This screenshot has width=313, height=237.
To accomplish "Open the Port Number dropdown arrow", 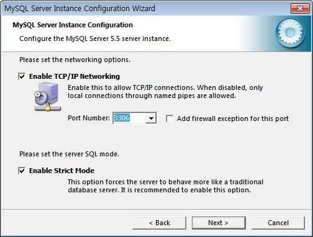I will [x=151, y=118].
